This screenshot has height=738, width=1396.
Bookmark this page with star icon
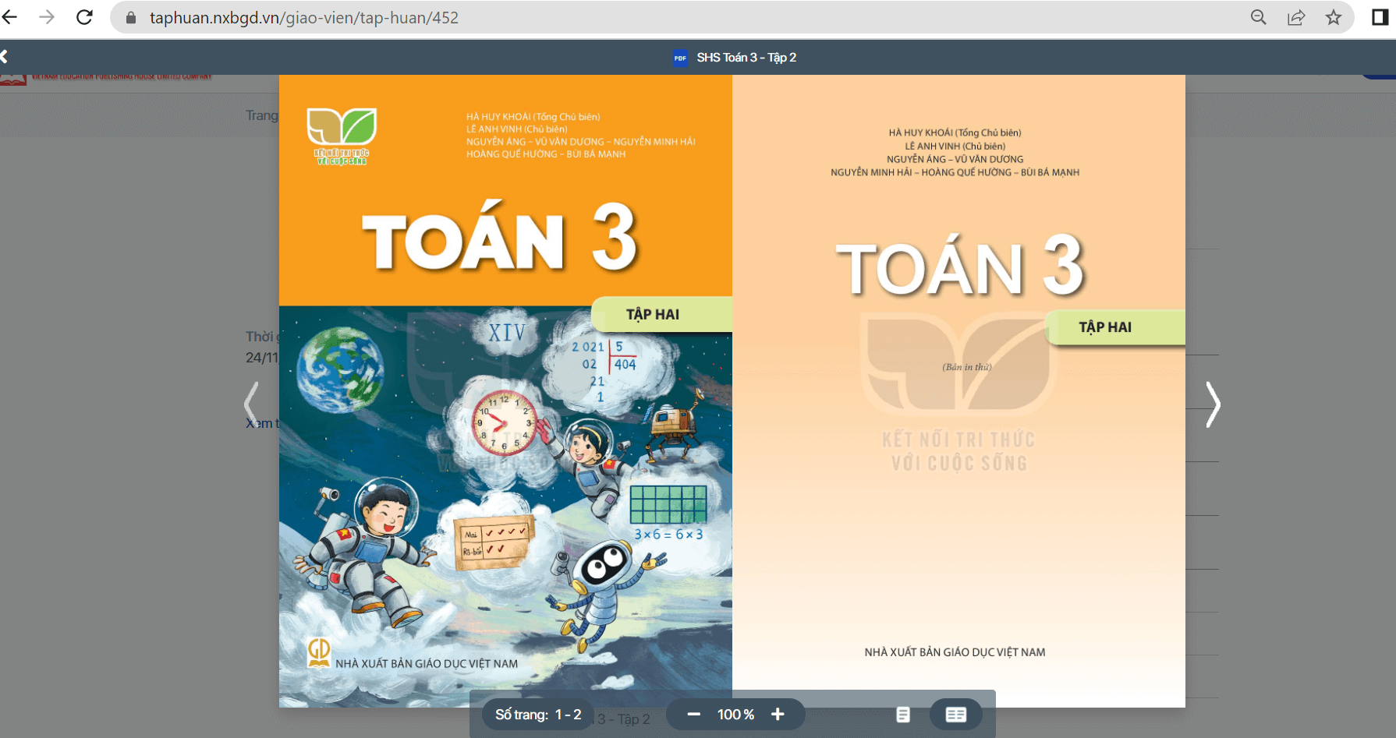1334,17
